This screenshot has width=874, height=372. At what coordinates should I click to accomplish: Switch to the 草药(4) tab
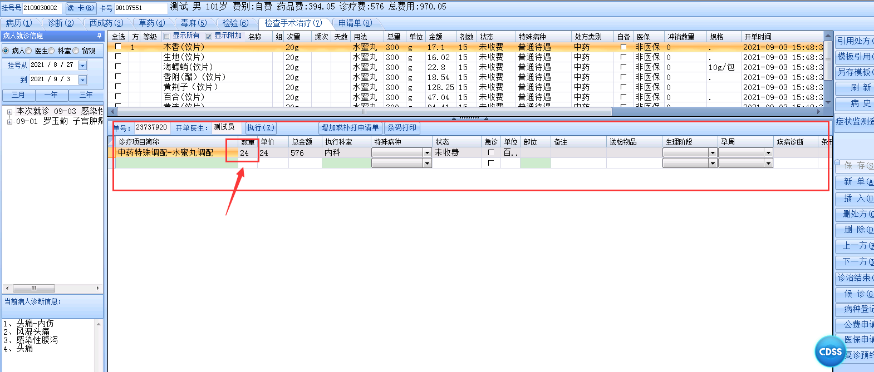pos(151,23)
